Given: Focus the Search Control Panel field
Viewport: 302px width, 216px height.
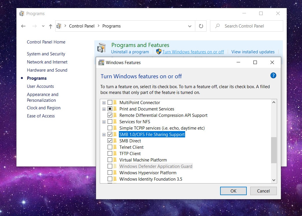Looking at the screenshot, I should point(246,26).
